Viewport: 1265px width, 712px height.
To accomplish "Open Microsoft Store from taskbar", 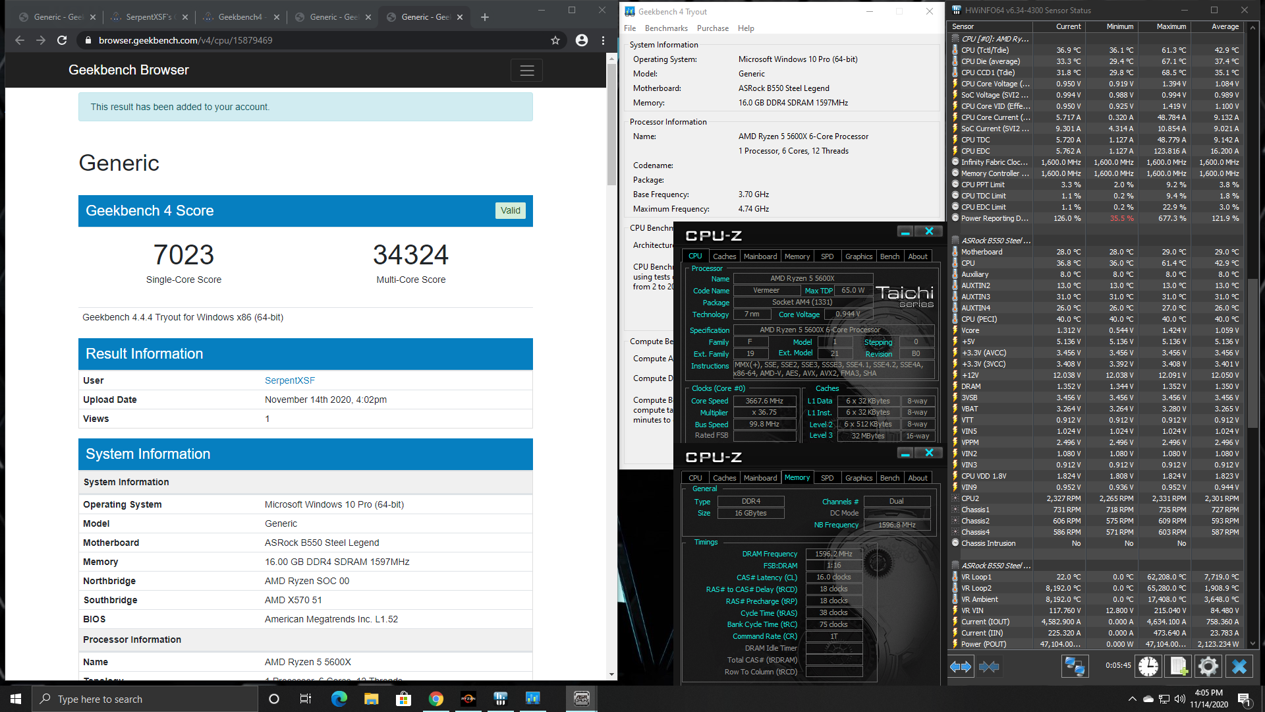I will pos(403,699).
